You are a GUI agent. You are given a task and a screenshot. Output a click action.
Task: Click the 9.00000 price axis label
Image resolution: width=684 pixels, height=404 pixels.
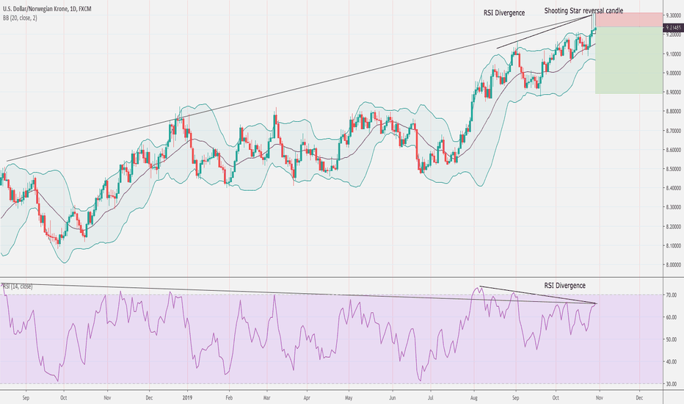click(674, 73)
